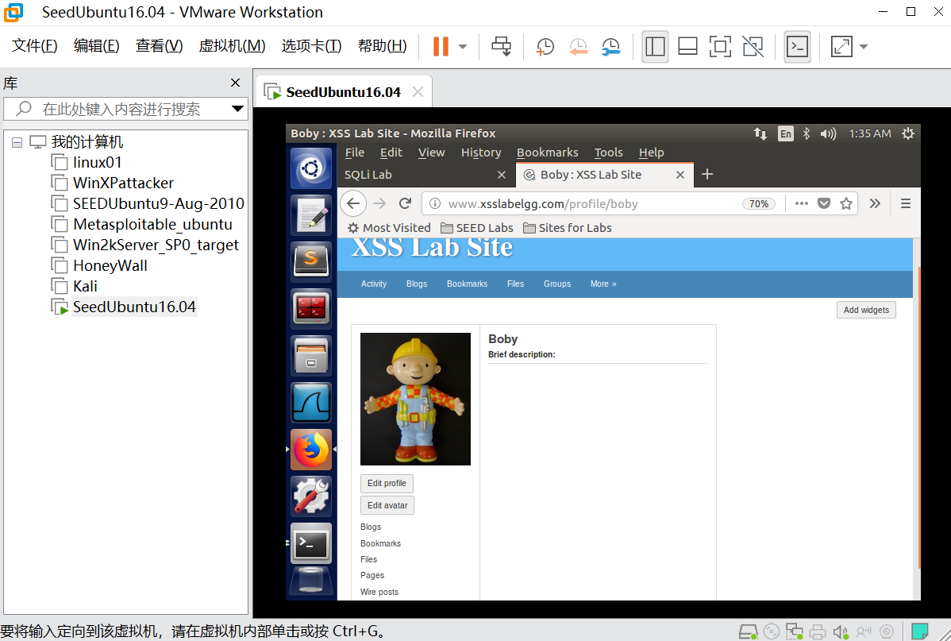
Task: Close the library panel
Action: point(235,83)
